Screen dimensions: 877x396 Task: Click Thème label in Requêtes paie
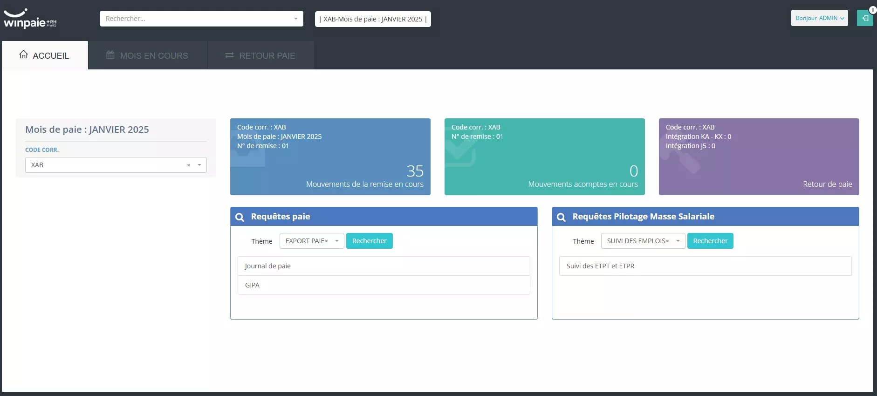pos(262,241)
